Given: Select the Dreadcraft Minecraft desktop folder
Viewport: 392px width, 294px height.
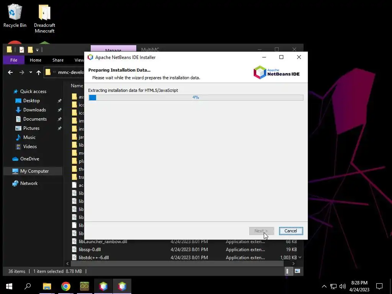Looking at the screenshot, I should click(44, 19).
